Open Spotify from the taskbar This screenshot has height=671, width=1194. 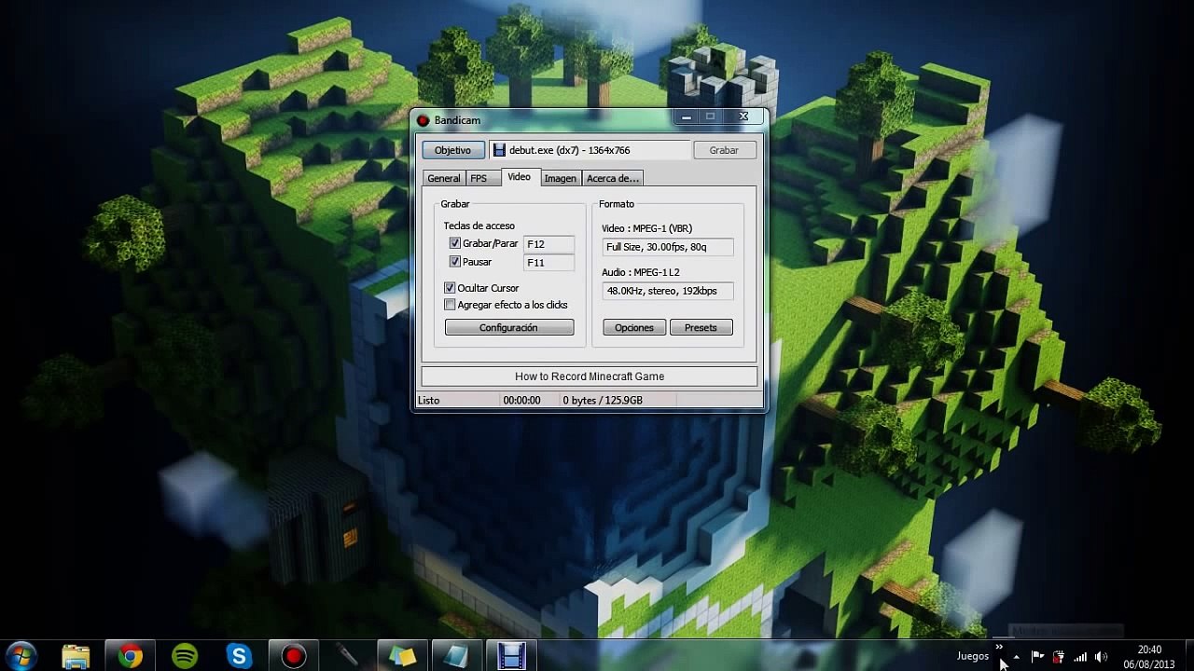[185, 656]
